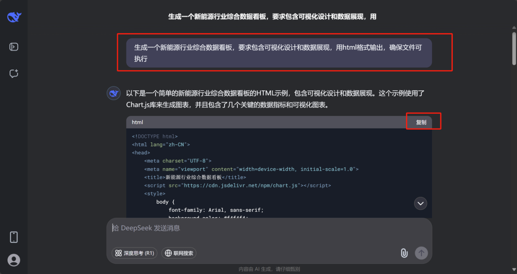Toggle 深度思考 (R1) deep thinking mode
This screenshot has width=517, height=274.
pos(135,253)
